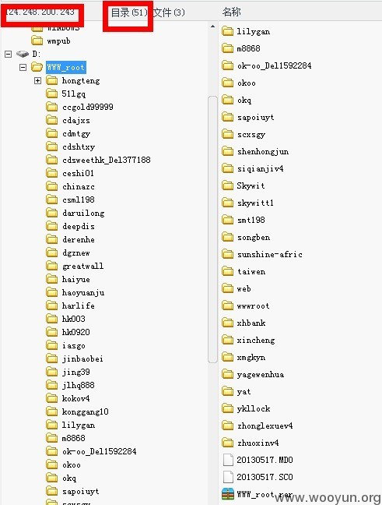Select the haiyue folder

tap(76, 279)
